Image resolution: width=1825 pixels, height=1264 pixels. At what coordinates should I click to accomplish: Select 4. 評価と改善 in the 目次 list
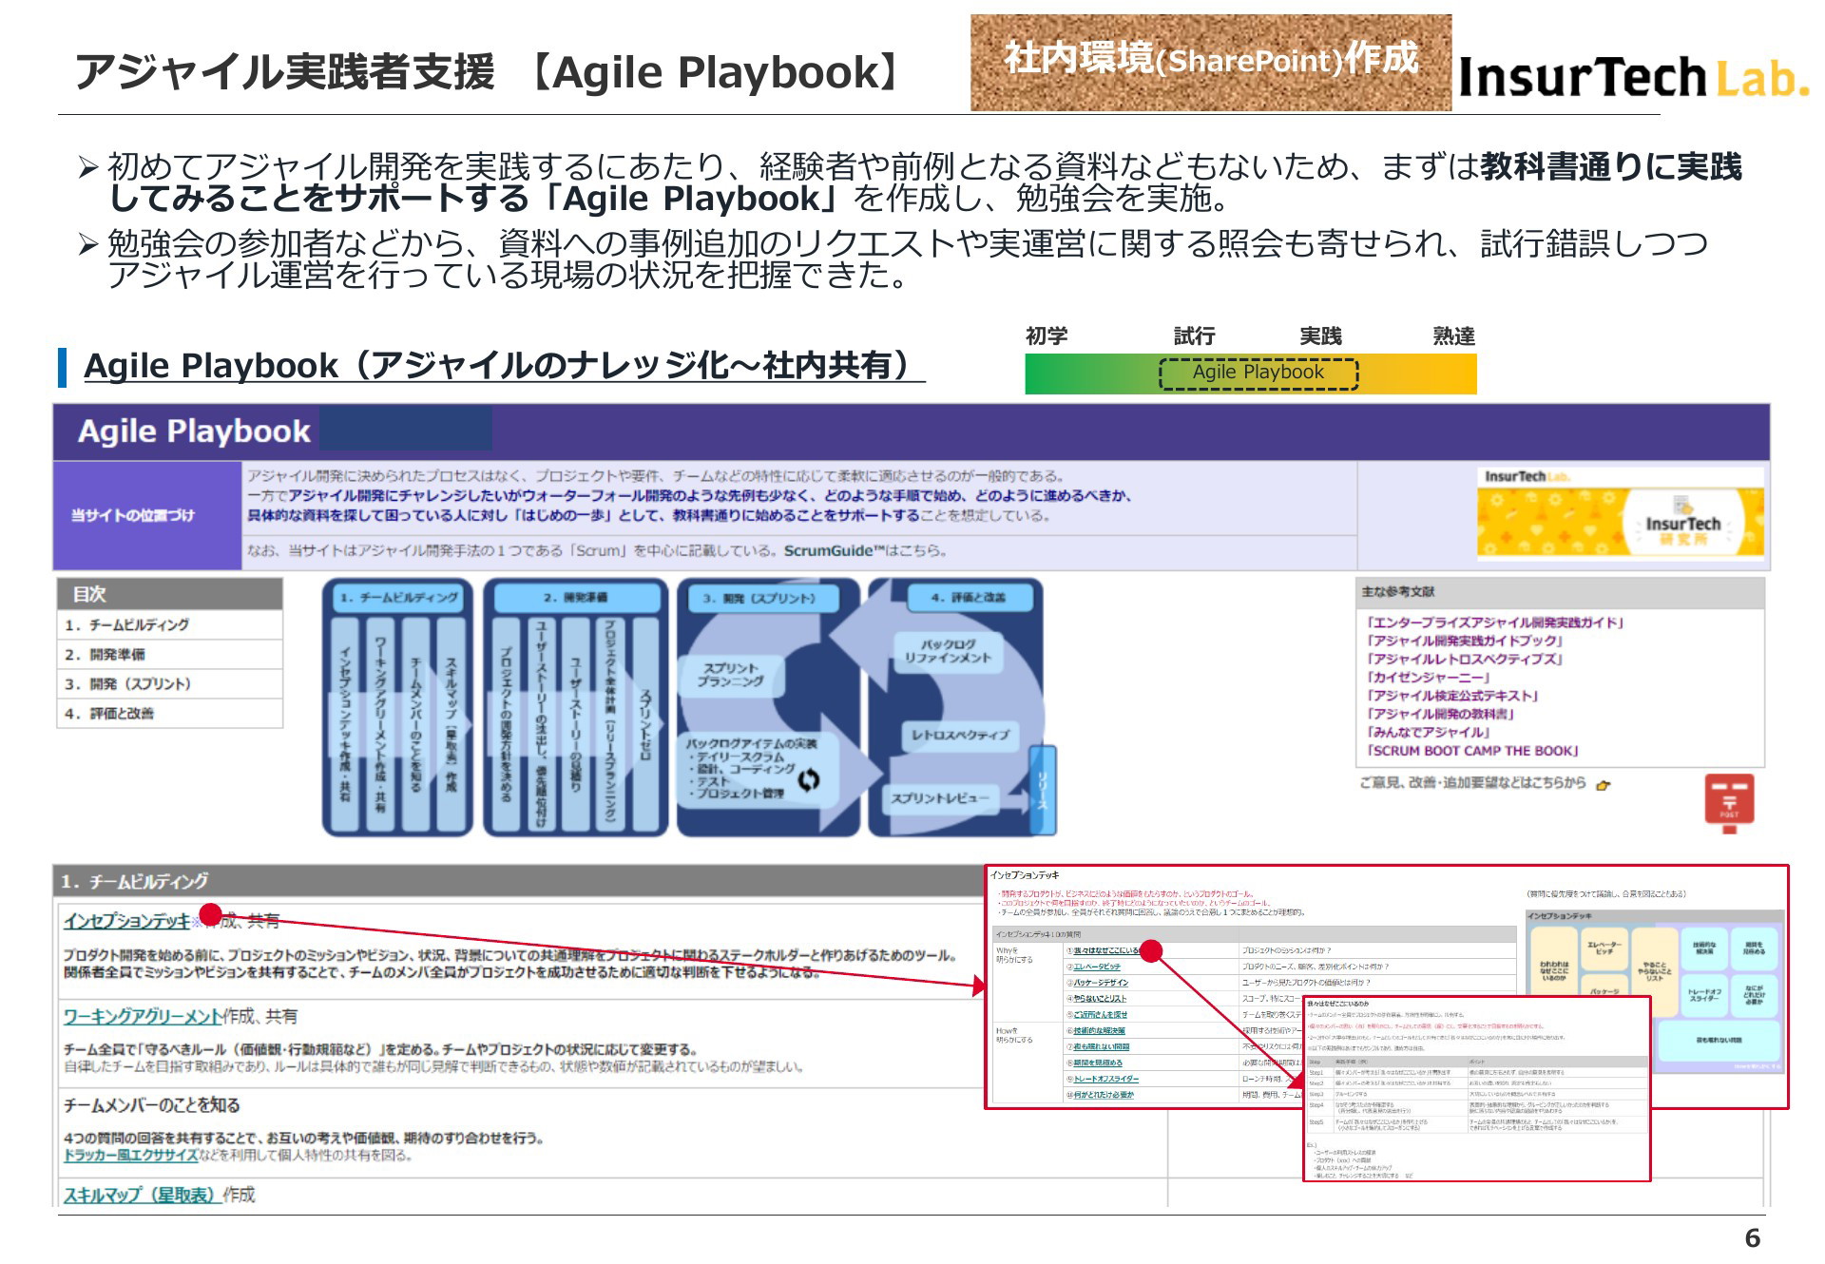coord(169,713)
